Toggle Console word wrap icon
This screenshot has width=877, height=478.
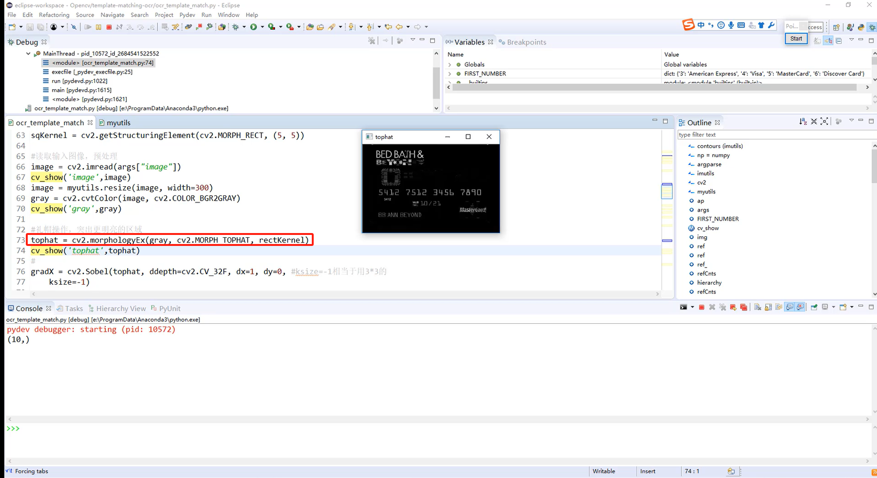(x=778, y=307)
